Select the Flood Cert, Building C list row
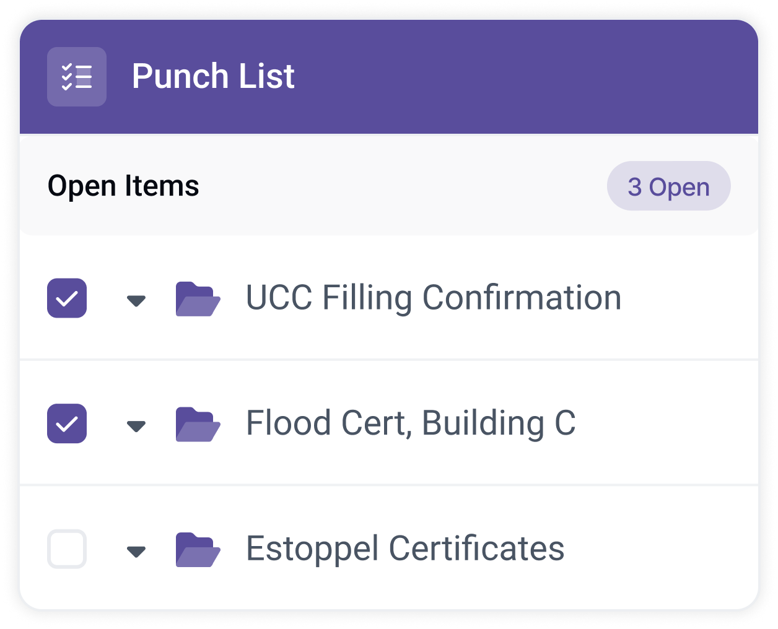This screenshot has height=629, width=778. (389, 423)
